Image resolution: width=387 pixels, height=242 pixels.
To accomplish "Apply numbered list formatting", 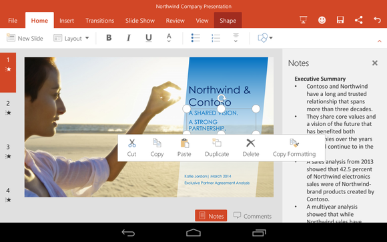I will pos(216,38).
